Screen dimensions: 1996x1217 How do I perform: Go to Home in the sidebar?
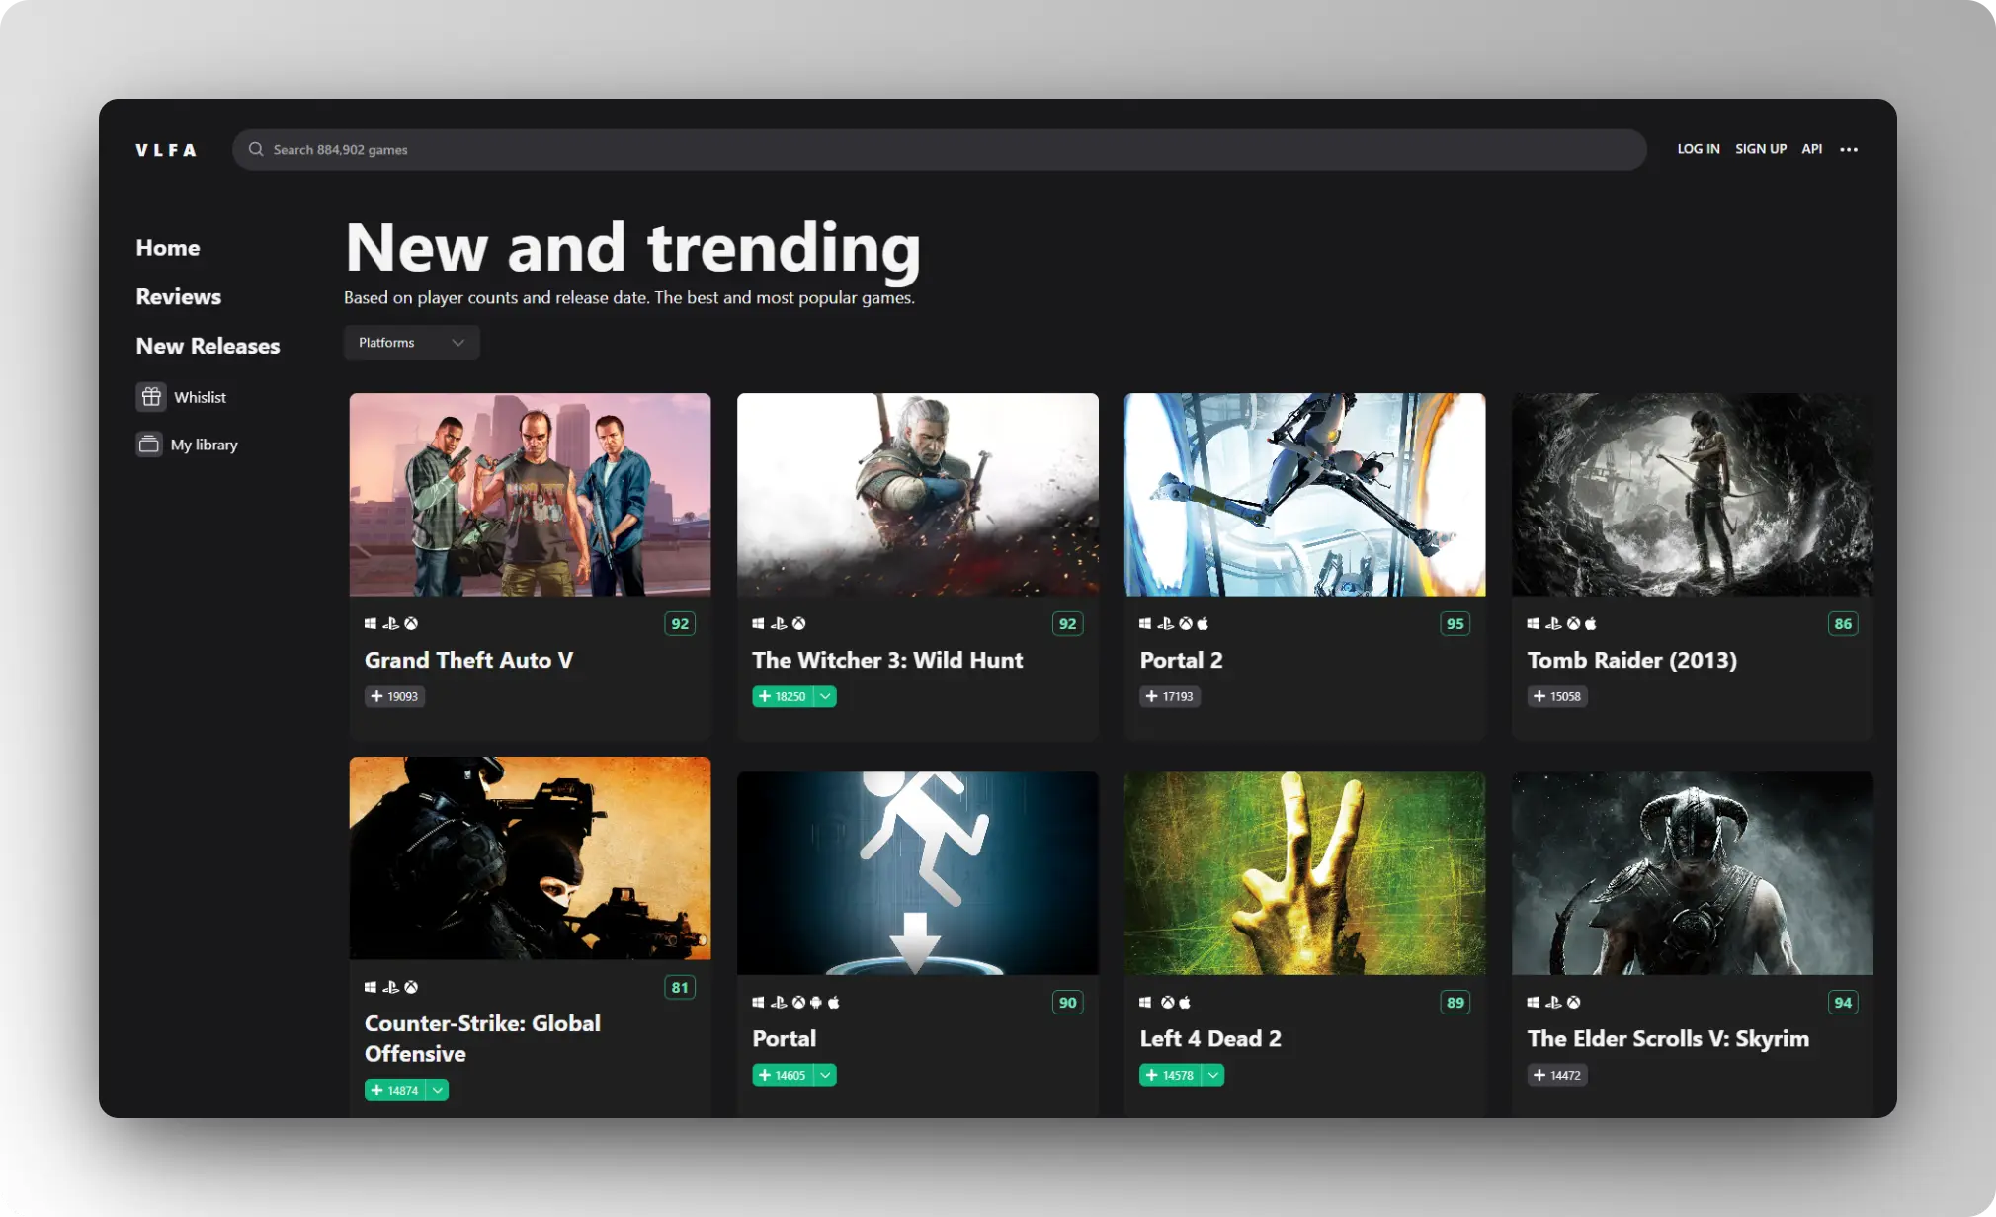tap(168, 248)
